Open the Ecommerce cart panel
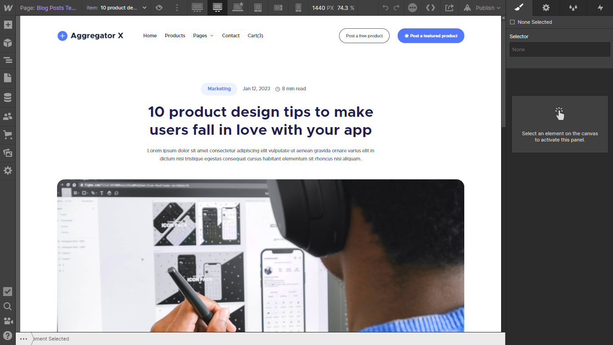This screenshot has width=613, height=345. coord(8,134)
